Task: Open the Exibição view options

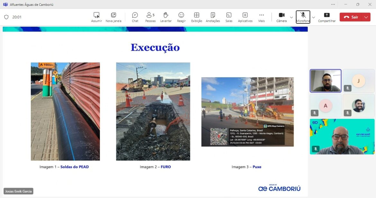Action: (x=197, y=17)
